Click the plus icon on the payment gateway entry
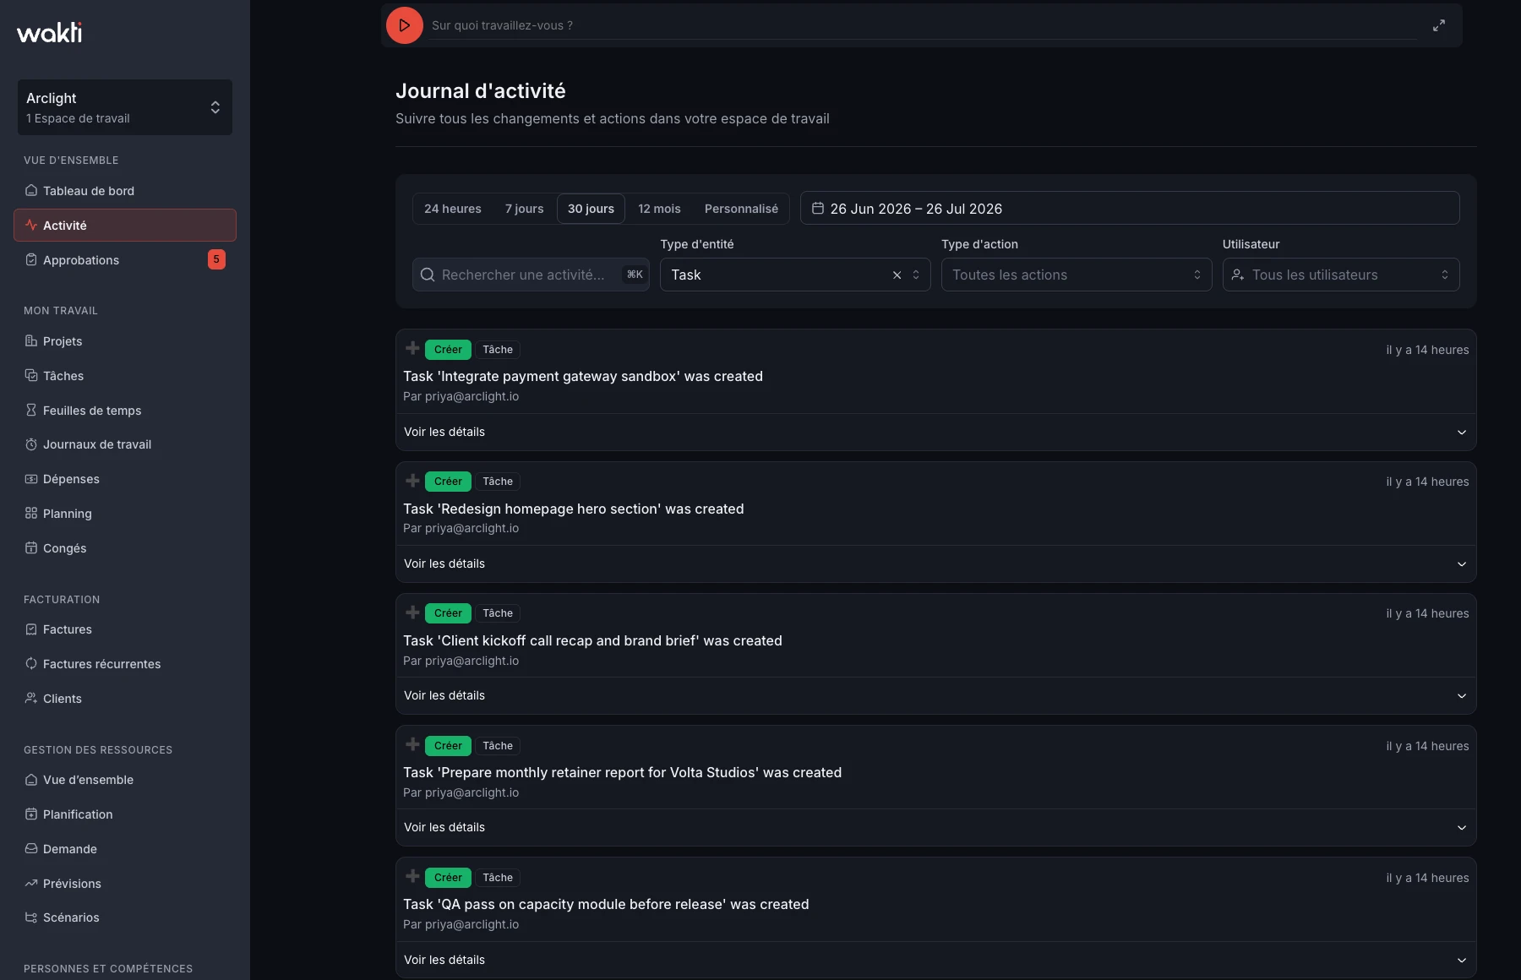Image resolution: width=1521 pixels, height=980 pixels. pyautogui.click(x=412, y=348)
